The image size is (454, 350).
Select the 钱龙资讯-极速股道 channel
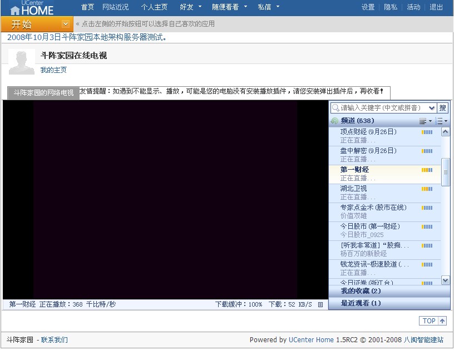point(385,268)
